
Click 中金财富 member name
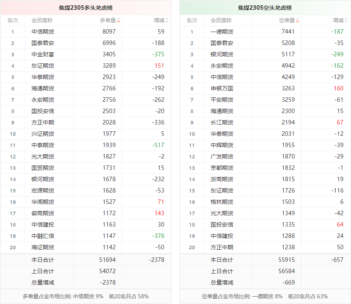(x=43, y=54)
